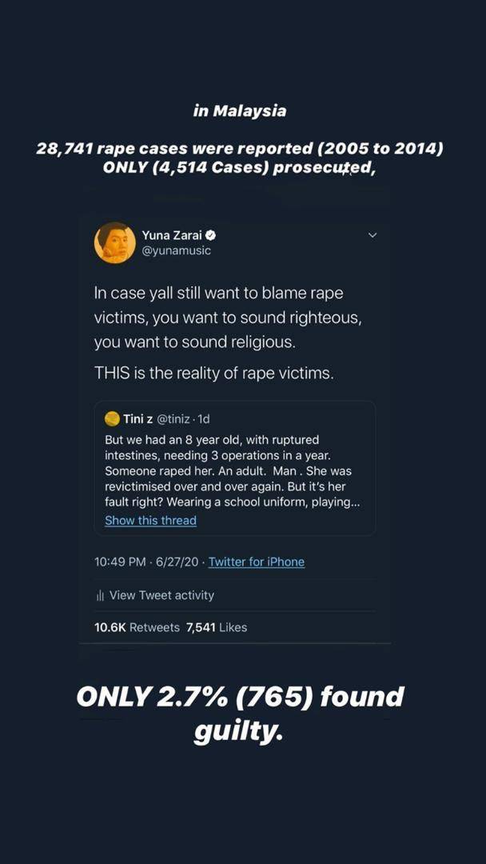Click the @tiniz handle in quoted tweet

[x=176, y=418]
